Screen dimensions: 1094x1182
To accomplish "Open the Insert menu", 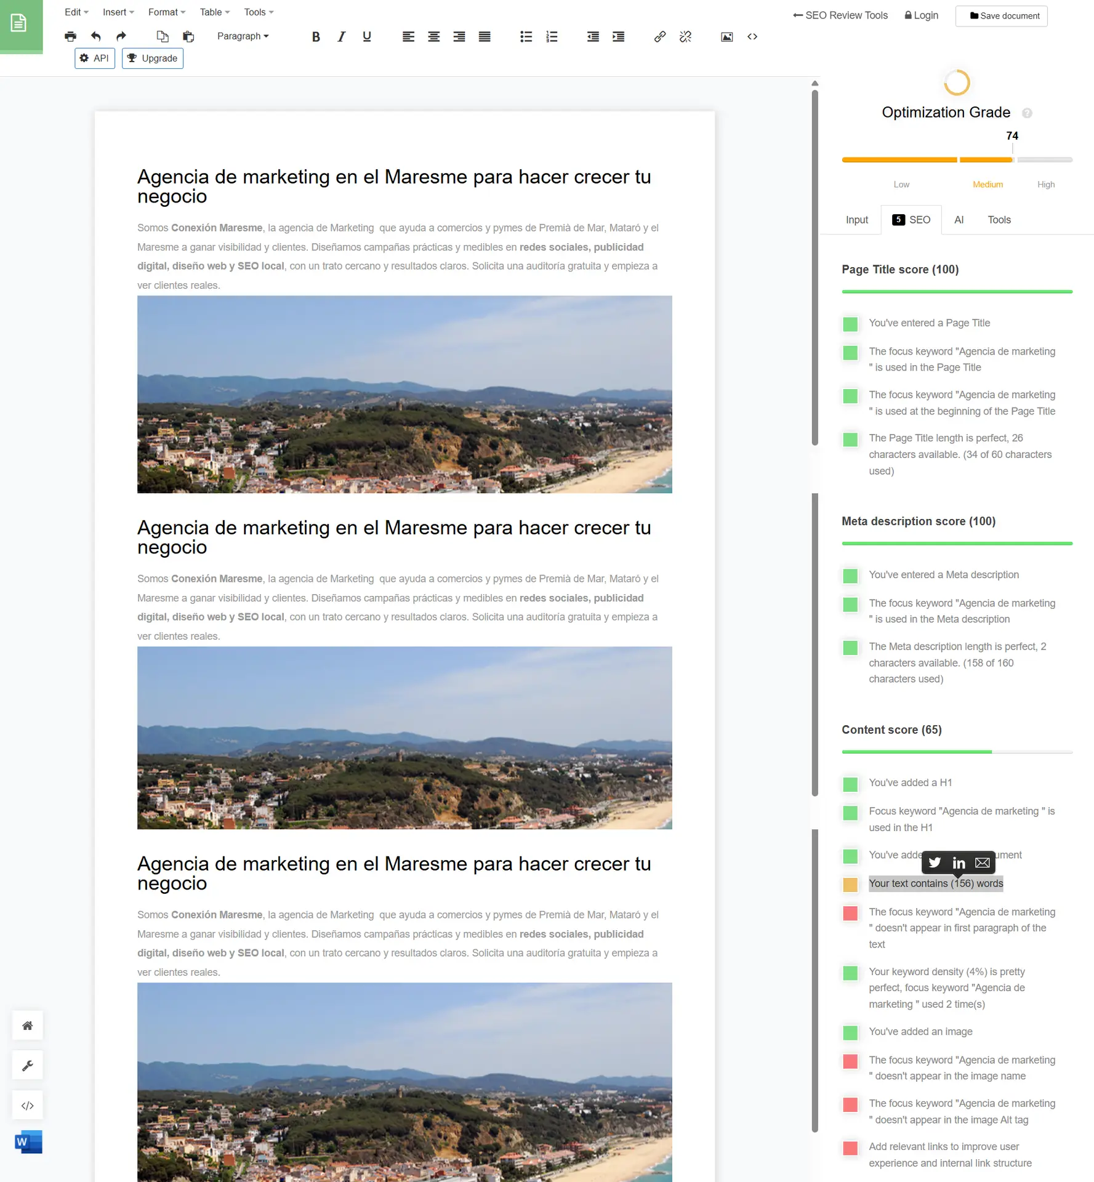I will pyautogui.click(x=118, y=12).
